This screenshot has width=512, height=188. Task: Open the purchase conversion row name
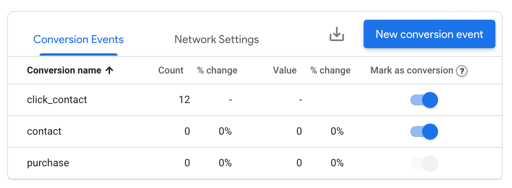coord(48,163)
